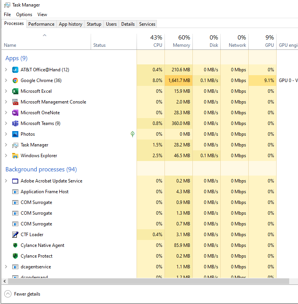Viewport: 298px width, 304px height.
Task: Switch to the Details tab
Action: coord(128,24)
